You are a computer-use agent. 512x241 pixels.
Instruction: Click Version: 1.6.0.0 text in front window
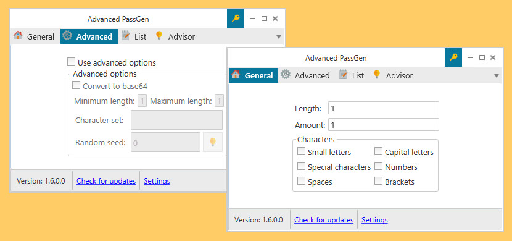(258, 220)
